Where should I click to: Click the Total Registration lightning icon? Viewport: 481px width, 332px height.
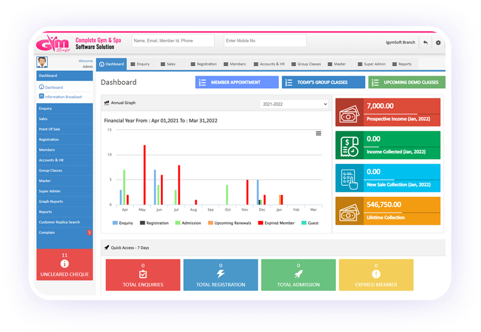pos(221,274)
